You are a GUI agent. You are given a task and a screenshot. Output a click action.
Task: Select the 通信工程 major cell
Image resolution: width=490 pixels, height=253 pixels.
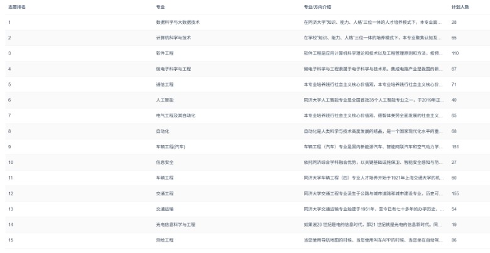click(x=165, y=84)
